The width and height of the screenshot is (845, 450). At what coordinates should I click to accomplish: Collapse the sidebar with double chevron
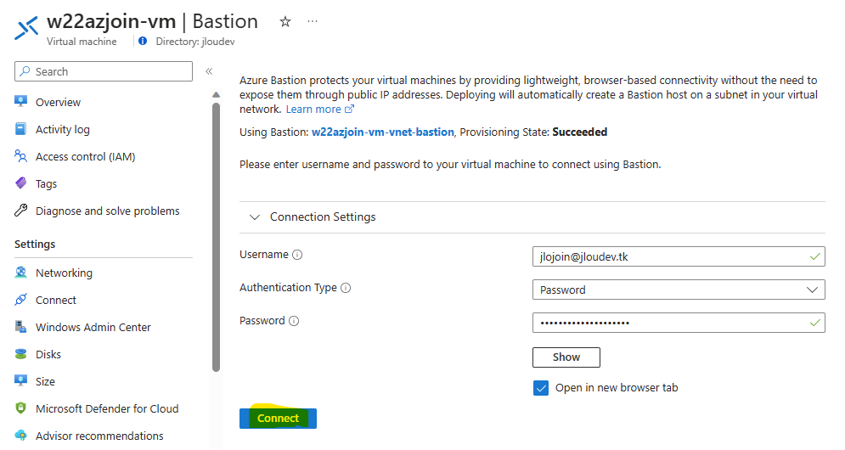click(x=209, y=71)
